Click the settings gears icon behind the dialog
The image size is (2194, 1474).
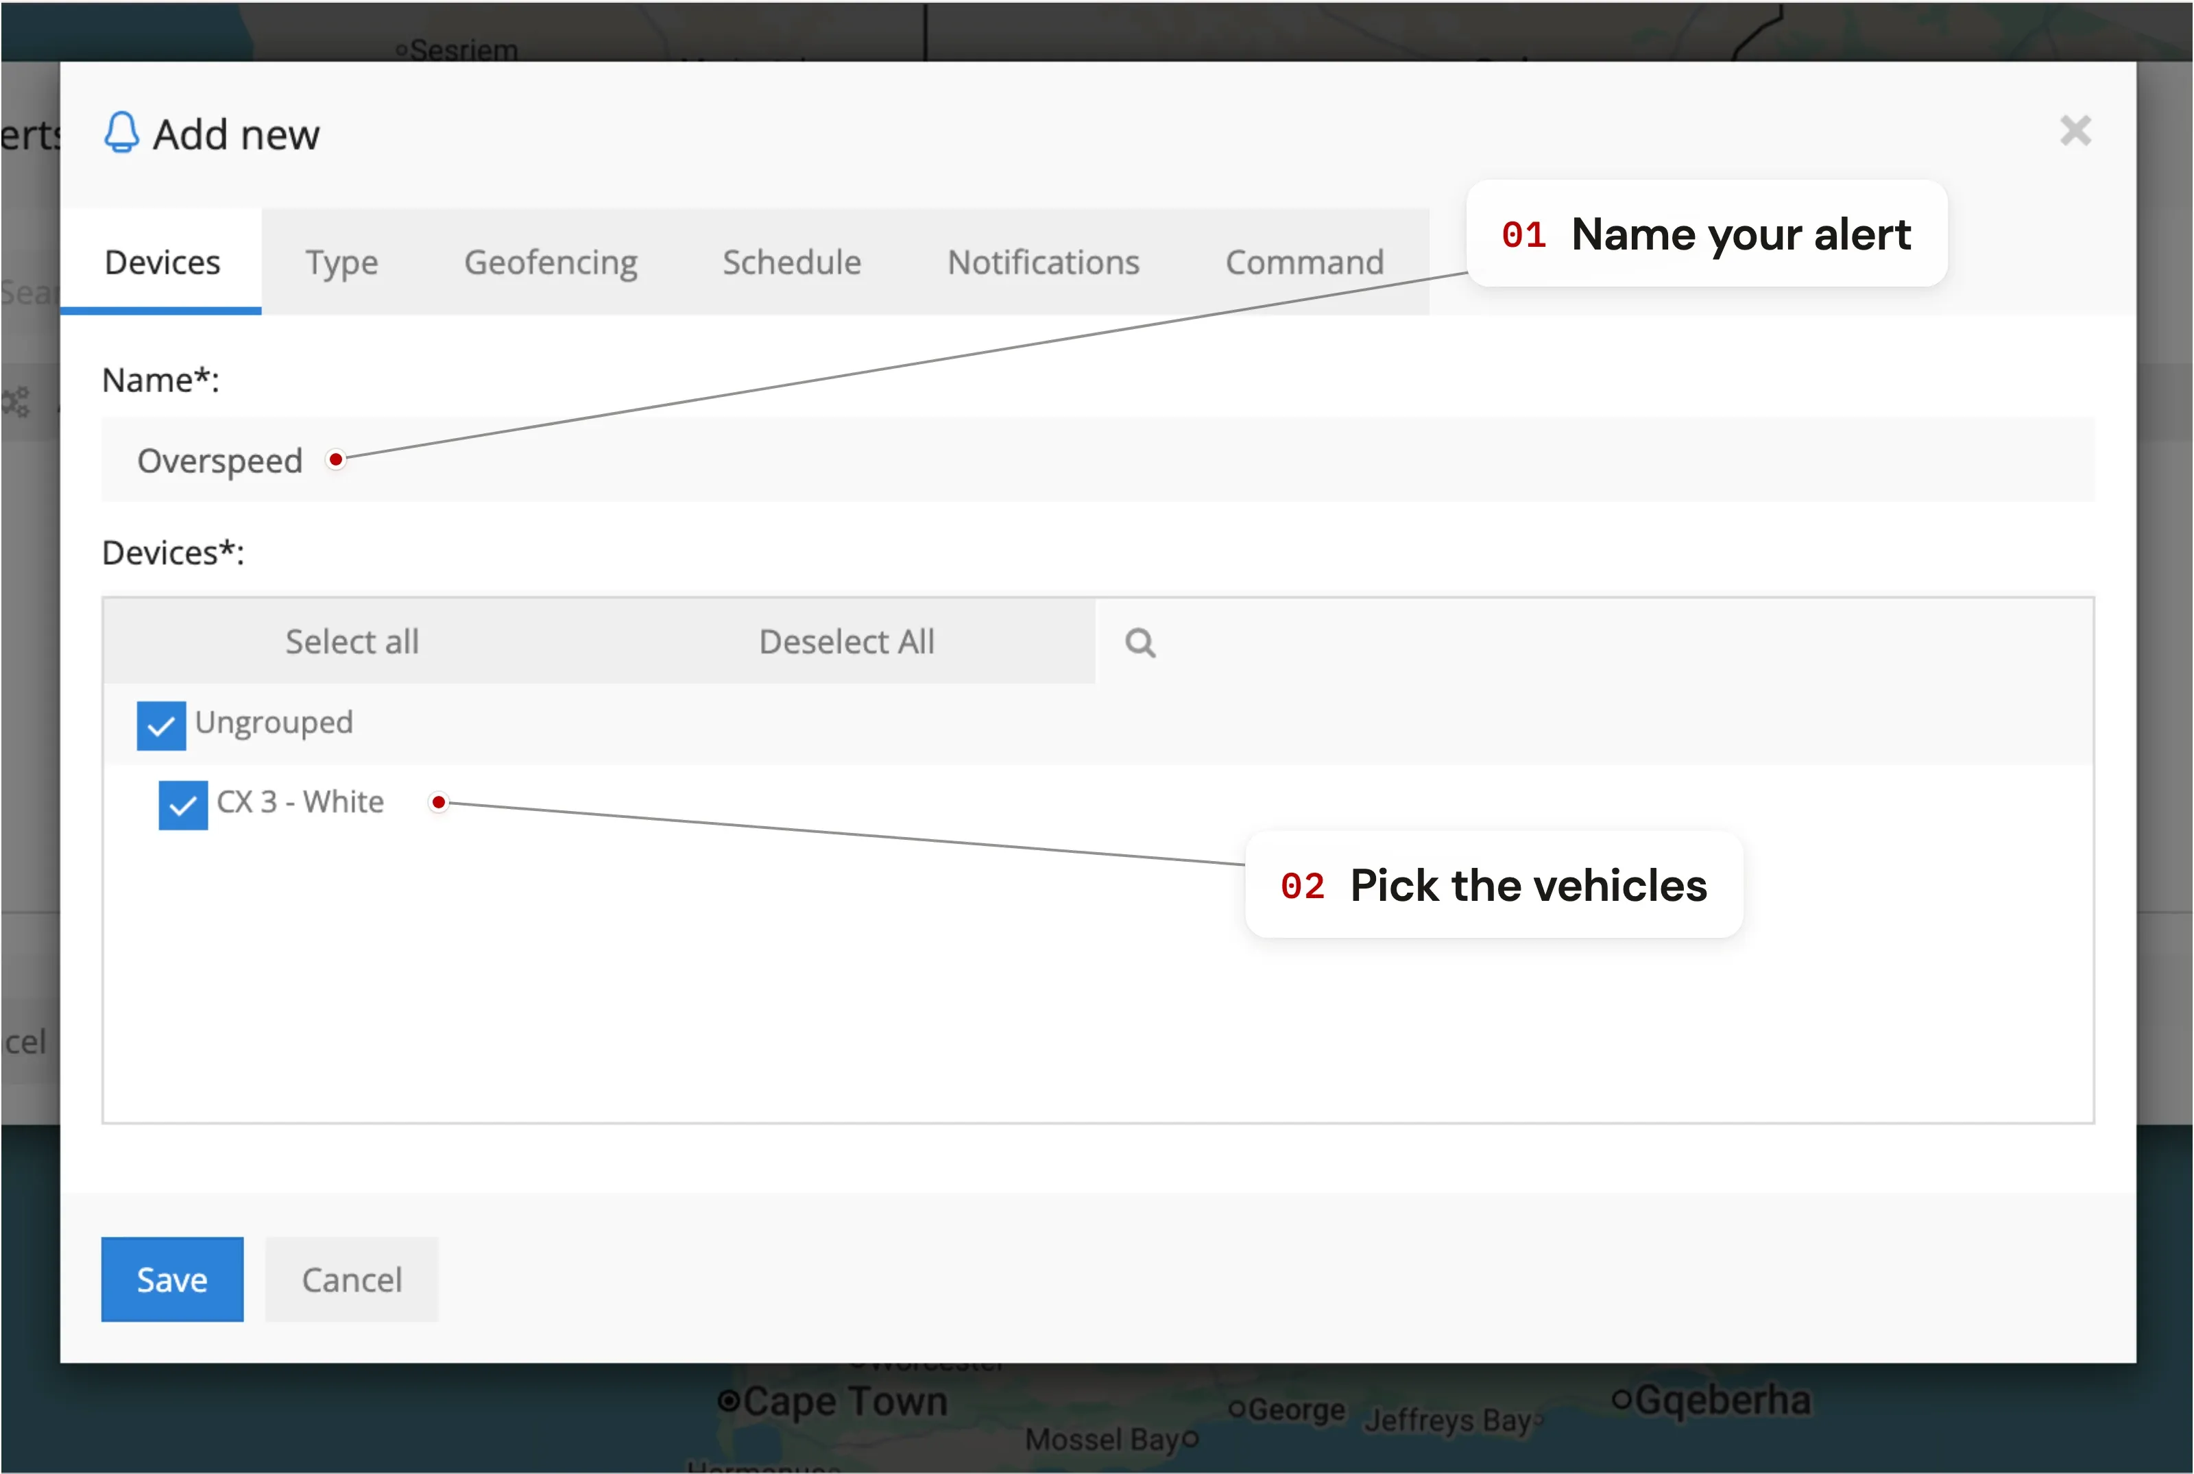[16, 402]
